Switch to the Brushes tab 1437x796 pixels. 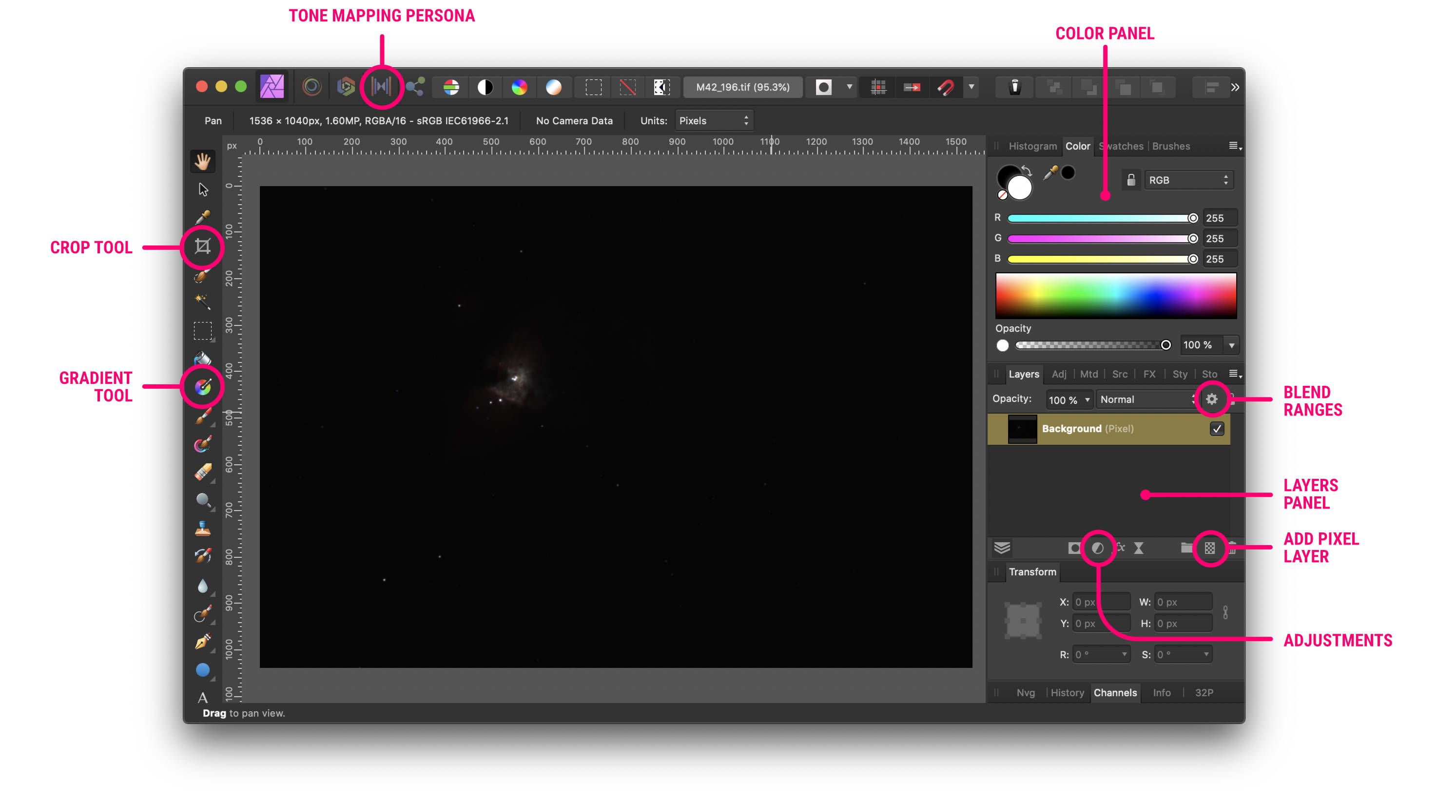(x=1171, y=146)
